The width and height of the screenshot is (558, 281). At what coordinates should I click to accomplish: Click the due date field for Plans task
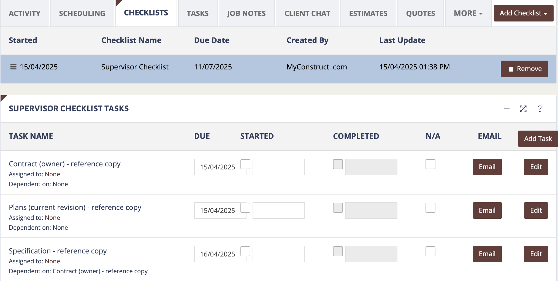pyautogui.click(x=217, y=210)
